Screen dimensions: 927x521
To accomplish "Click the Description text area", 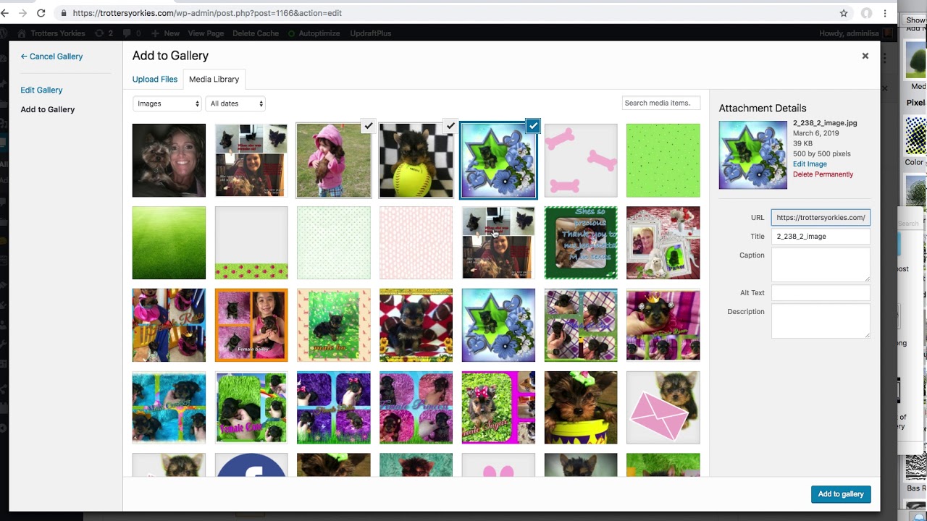I will point(821,321).
